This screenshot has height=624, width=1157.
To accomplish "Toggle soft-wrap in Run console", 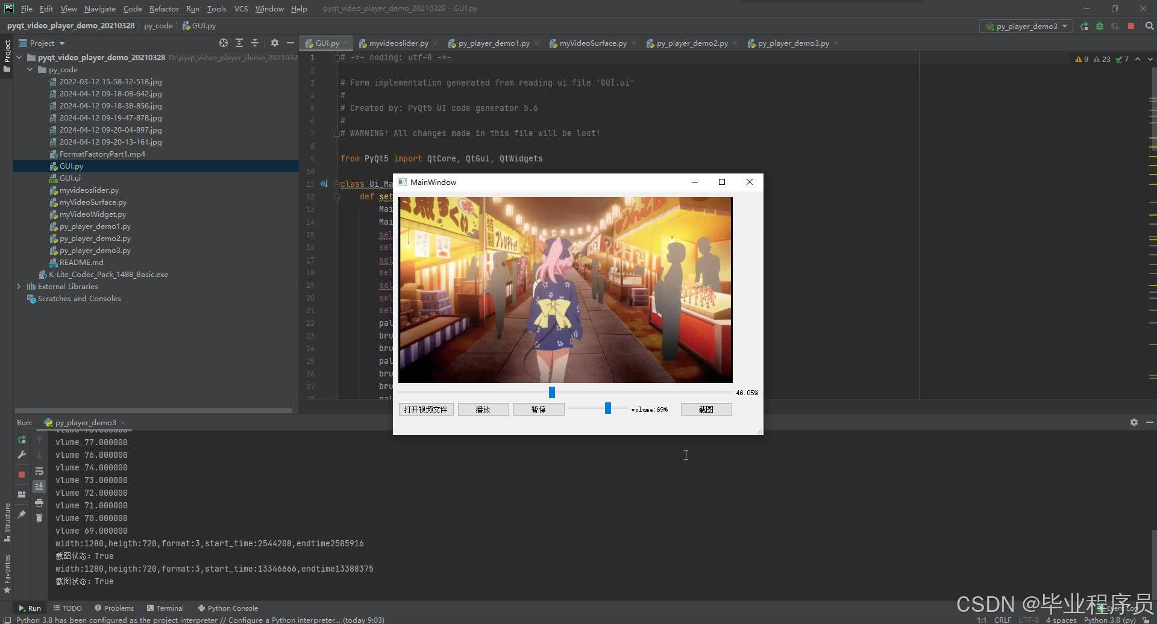I will [x=39, y=471].
